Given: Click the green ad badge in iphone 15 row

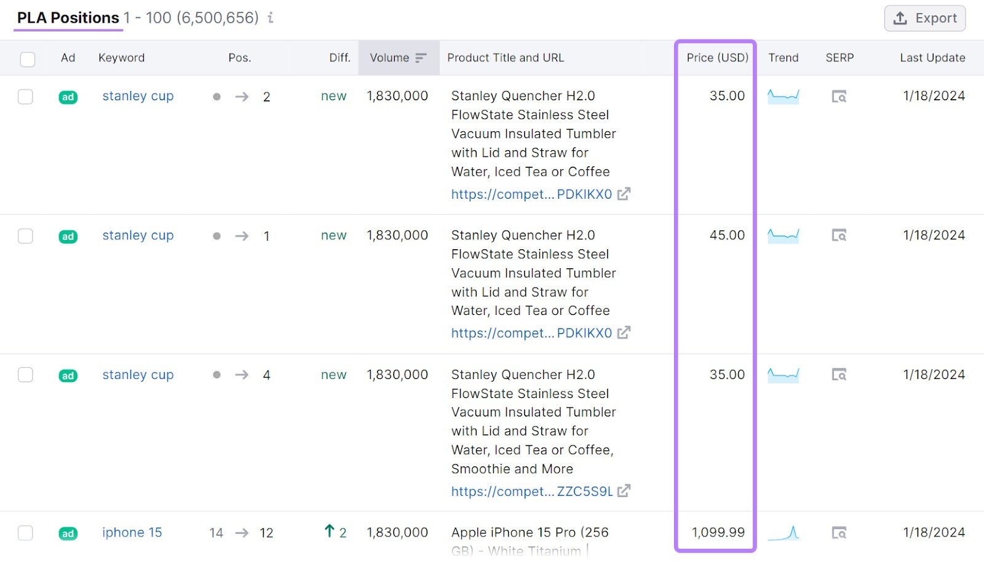Looking at the screenshot, I should pos(68,533).
